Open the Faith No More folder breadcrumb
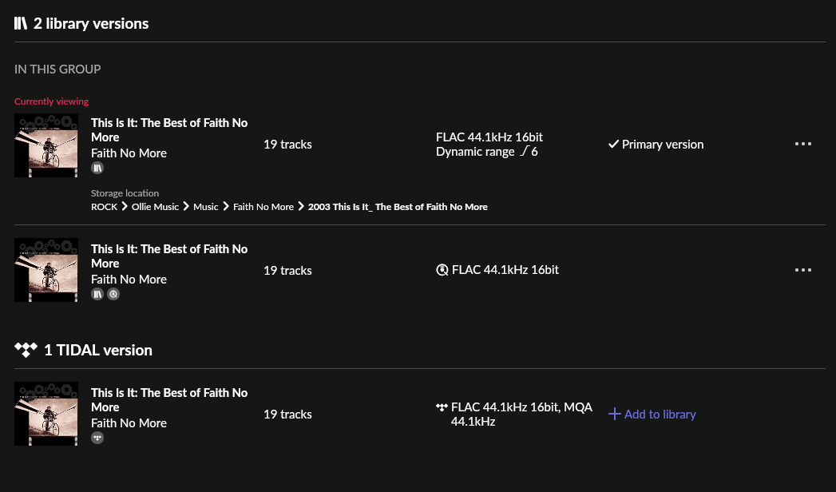The width and height of the screenshot is (836, 492). pyautogui.click(x=263, y=207)
